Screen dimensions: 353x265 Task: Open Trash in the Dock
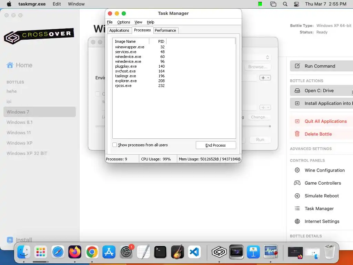(x=329, y=252)
